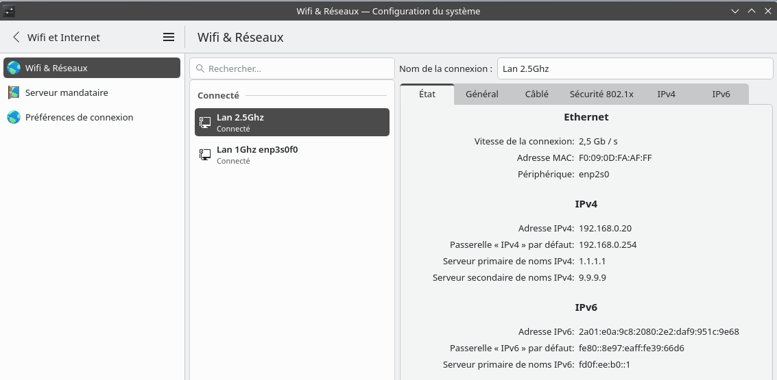Show the IPv4 settings tab
Viewport: 777px width, 380px height.
pyautogui.click(x=666, y=94)
